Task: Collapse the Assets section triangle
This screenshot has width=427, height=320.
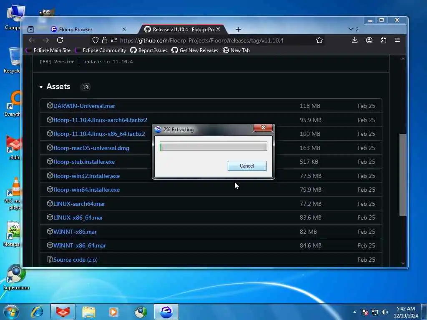Action: (41, 87)
